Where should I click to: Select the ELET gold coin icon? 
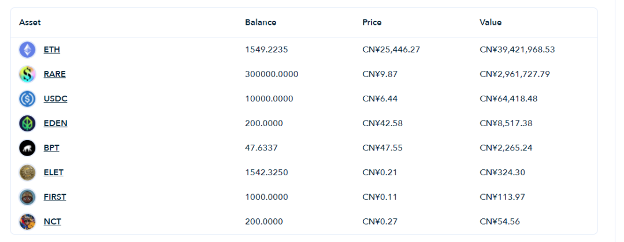coord(28,173)
